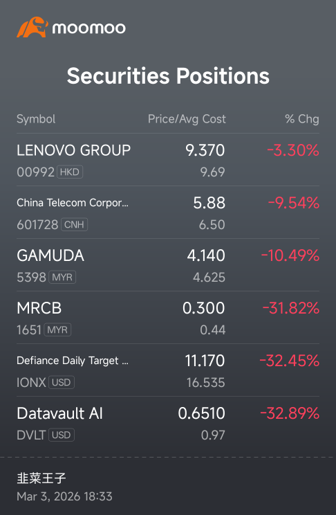The image size is (336, 515).
Task: Click the MYR badge next to GAMUDA code
Action: click(x=62, y=277)
